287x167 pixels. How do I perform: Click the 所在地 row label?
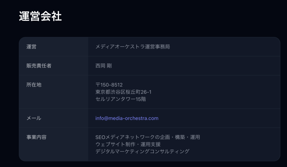click(34, 85)
